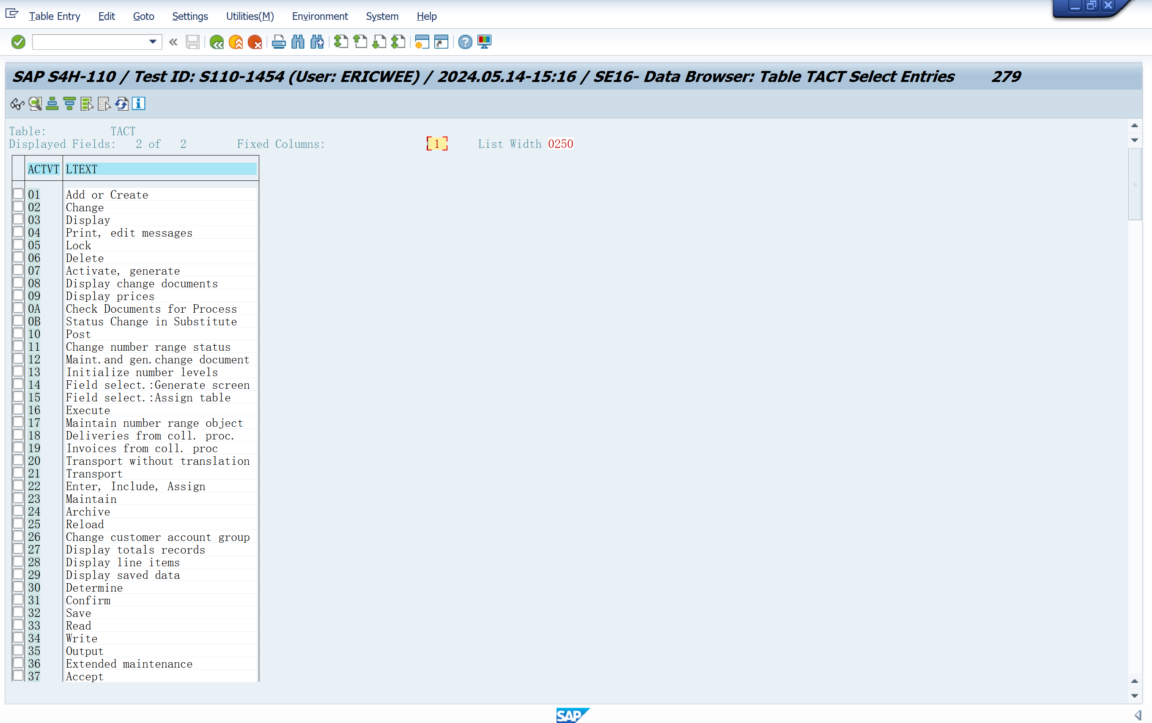Click the red Cancel icon in toolbar

click(255, 42)
